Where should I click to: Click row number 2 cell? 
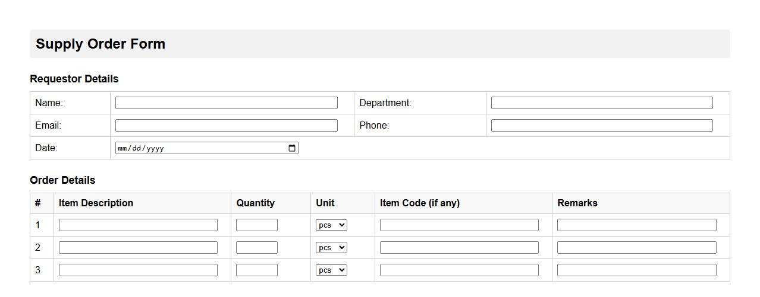42,248
